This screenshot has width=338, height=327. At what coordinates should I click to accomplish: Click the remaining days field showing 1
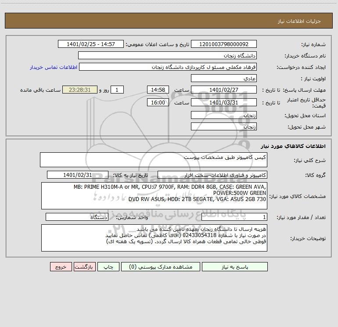click(x=117, y=90)
